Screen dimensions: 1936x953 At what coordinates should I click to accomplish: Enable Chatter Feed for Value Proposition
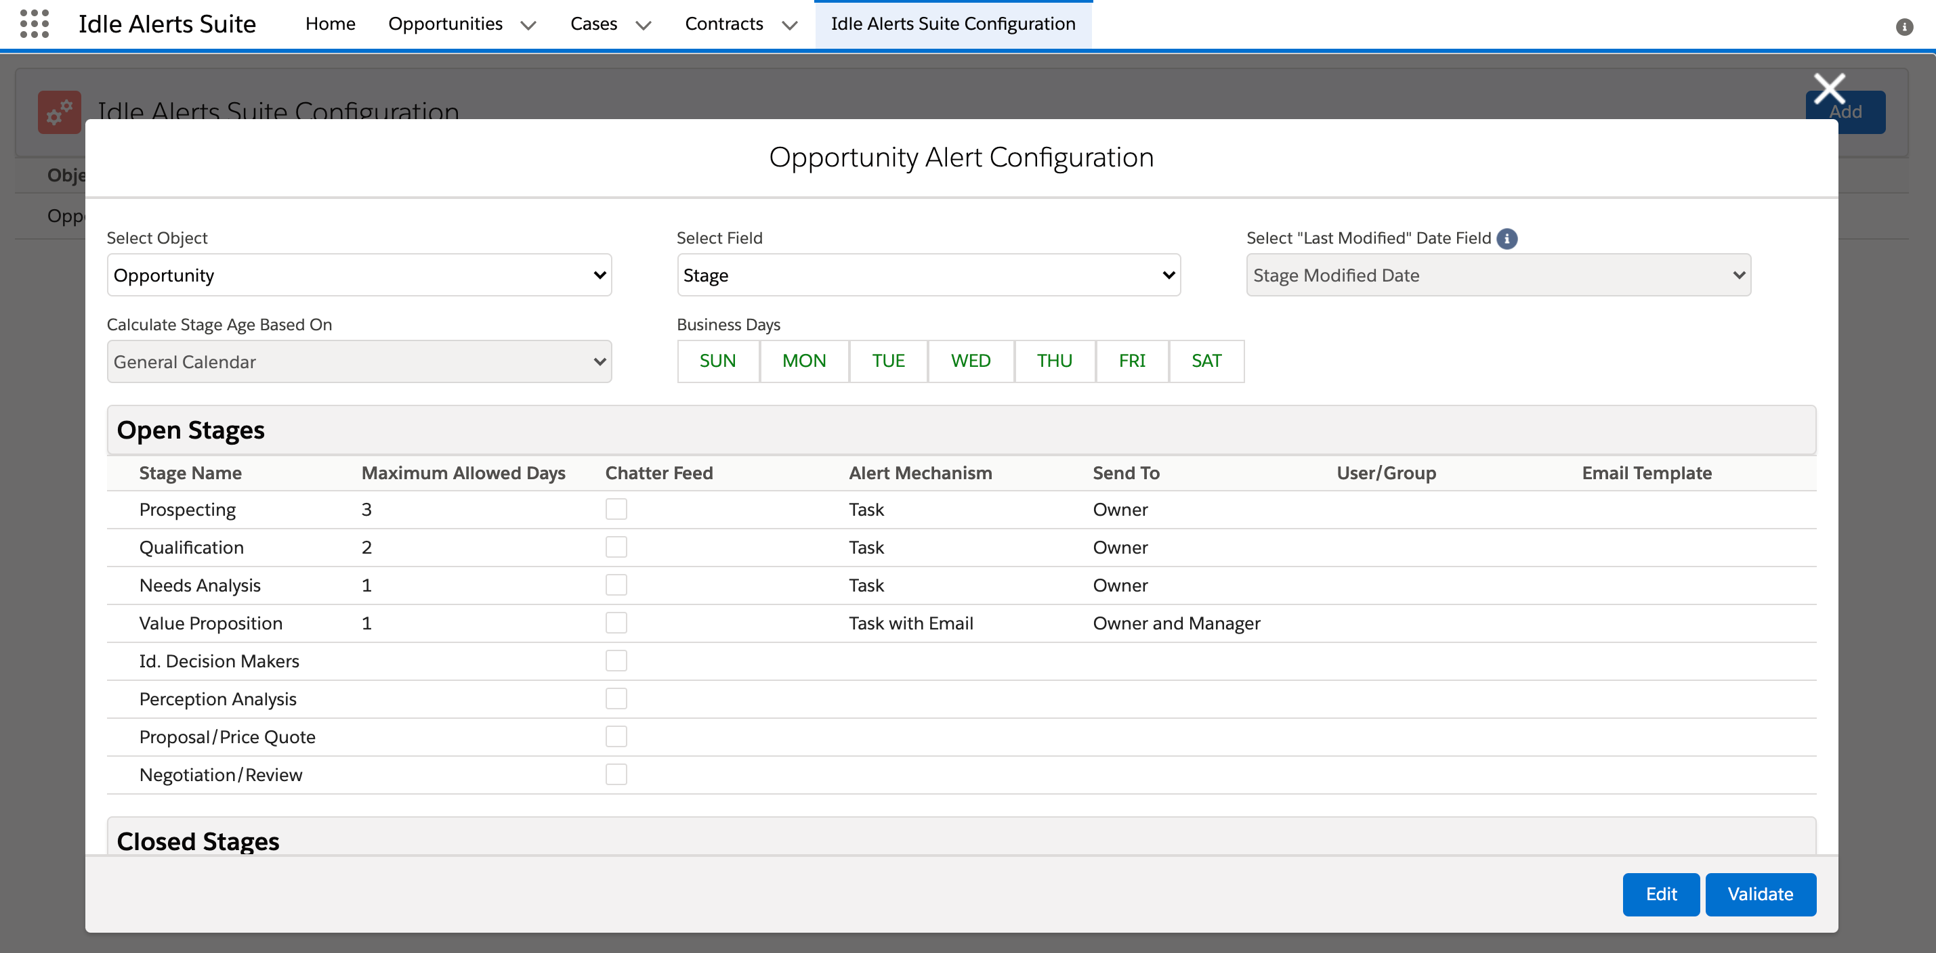pyautogui.click(x=616, y=623)
